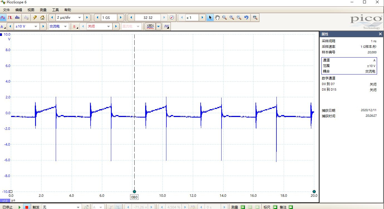Click the 捕获日期 value 2020/12/11
The height and width of the screenshot is (209, 384).
tap(369, 110)
